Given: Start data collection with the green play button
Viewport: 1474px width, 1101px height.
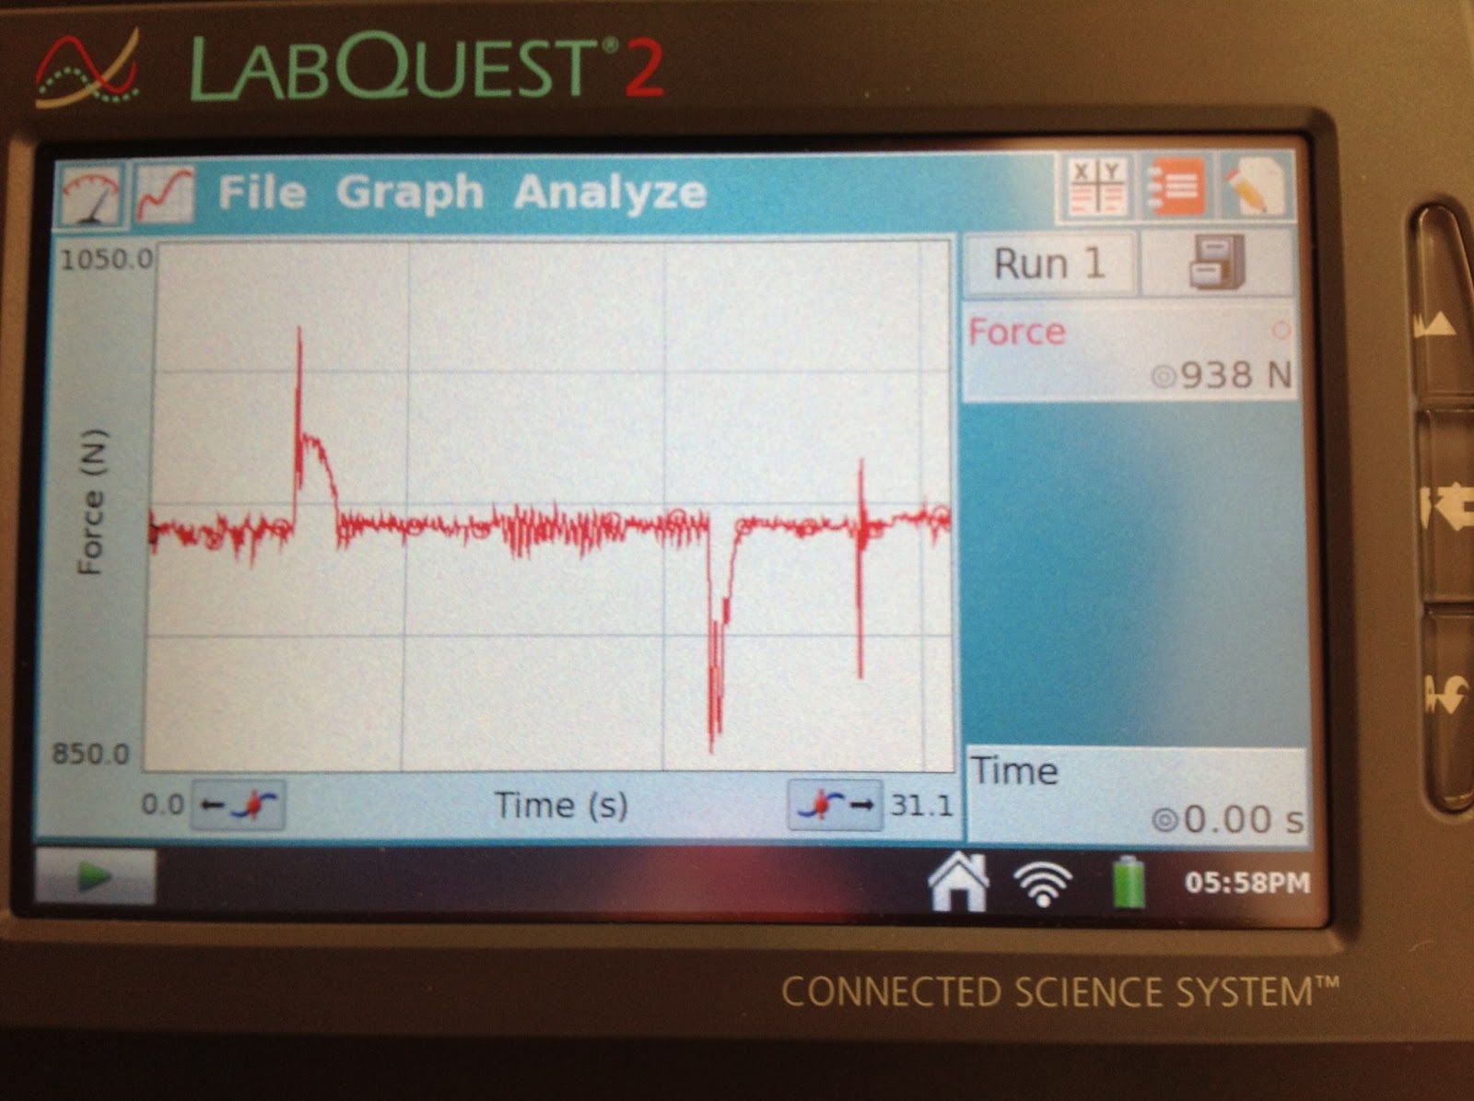Looking at the screenshot, I should pos(95,876).
